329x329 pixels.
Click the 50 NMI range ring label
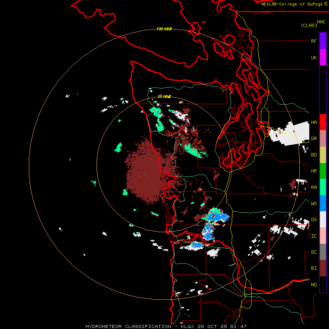[164, 97]
